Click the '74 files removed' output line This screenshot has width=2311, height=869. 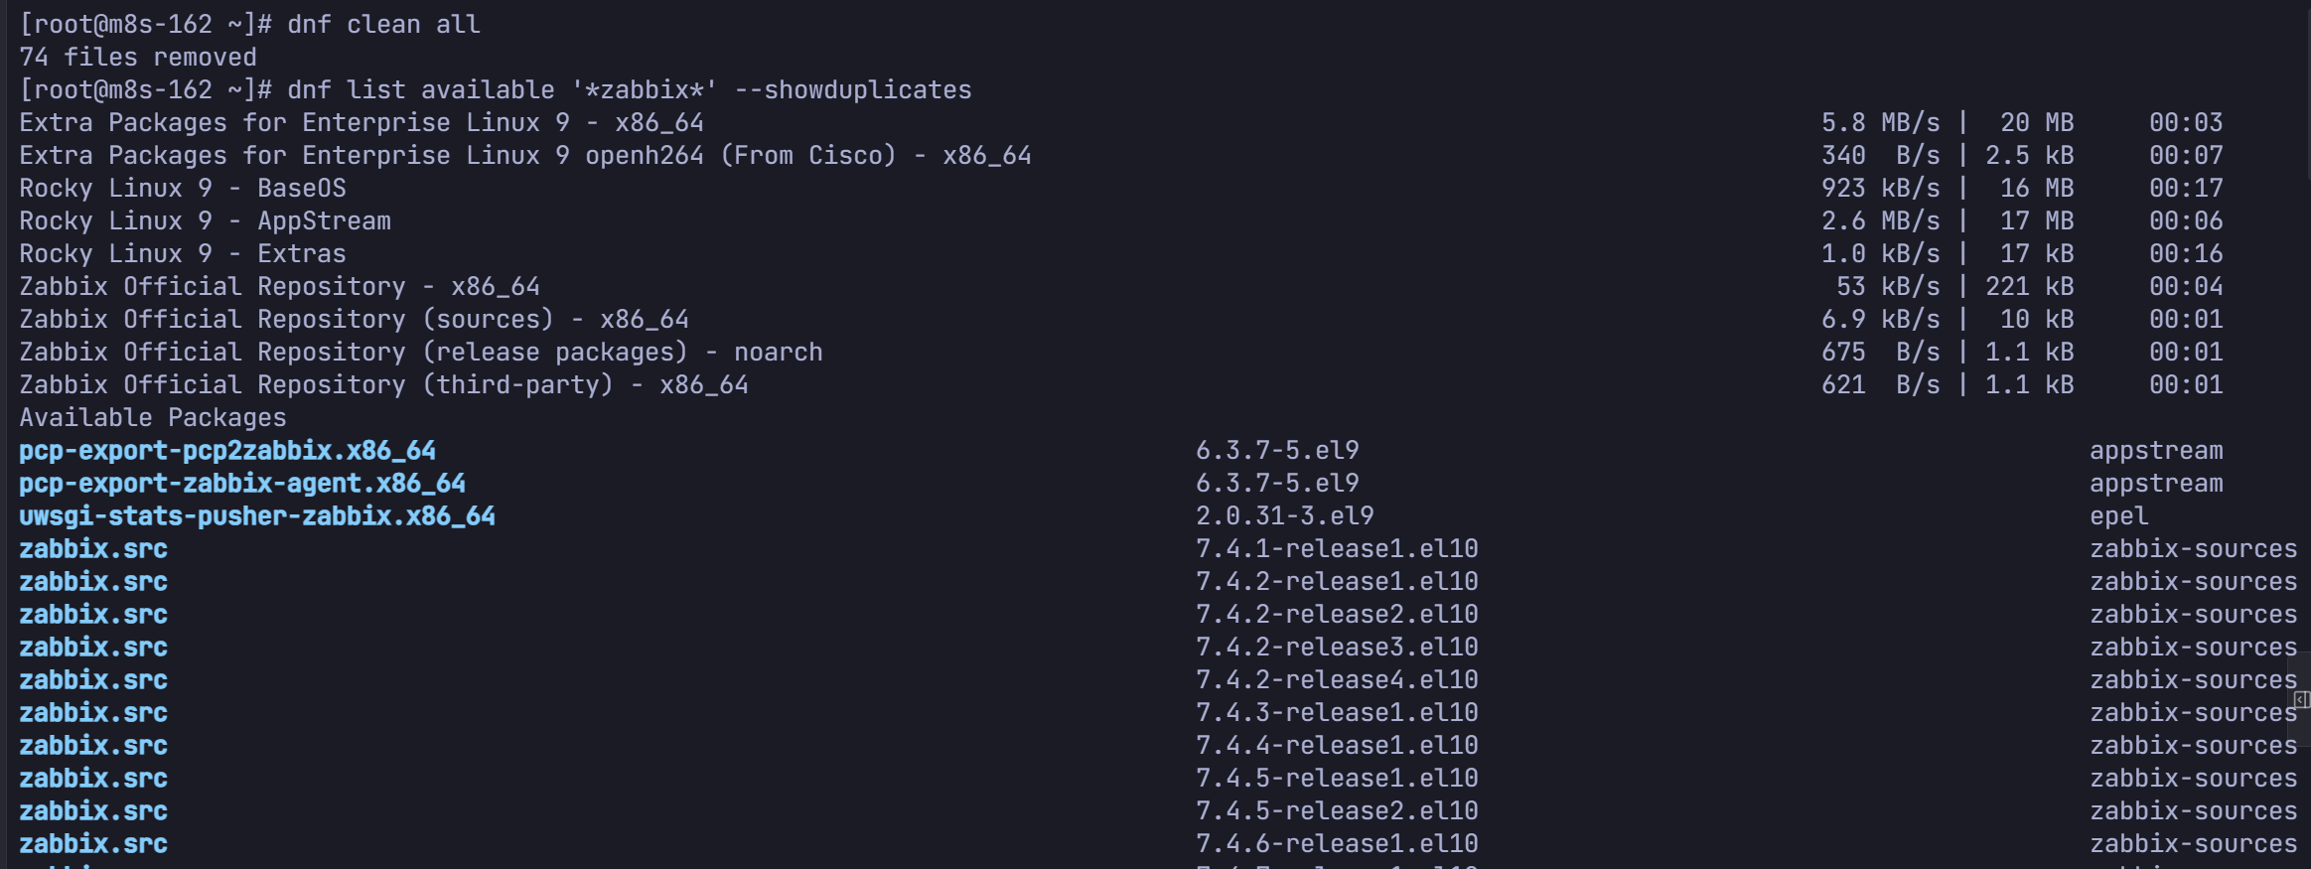coord(138,57)
